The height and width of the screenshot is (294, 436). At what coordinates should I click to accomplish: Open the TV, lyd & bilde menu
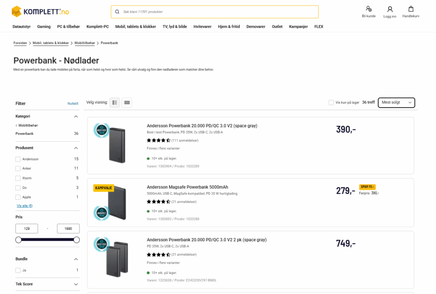pyautogui.click(x=175, y=27)
